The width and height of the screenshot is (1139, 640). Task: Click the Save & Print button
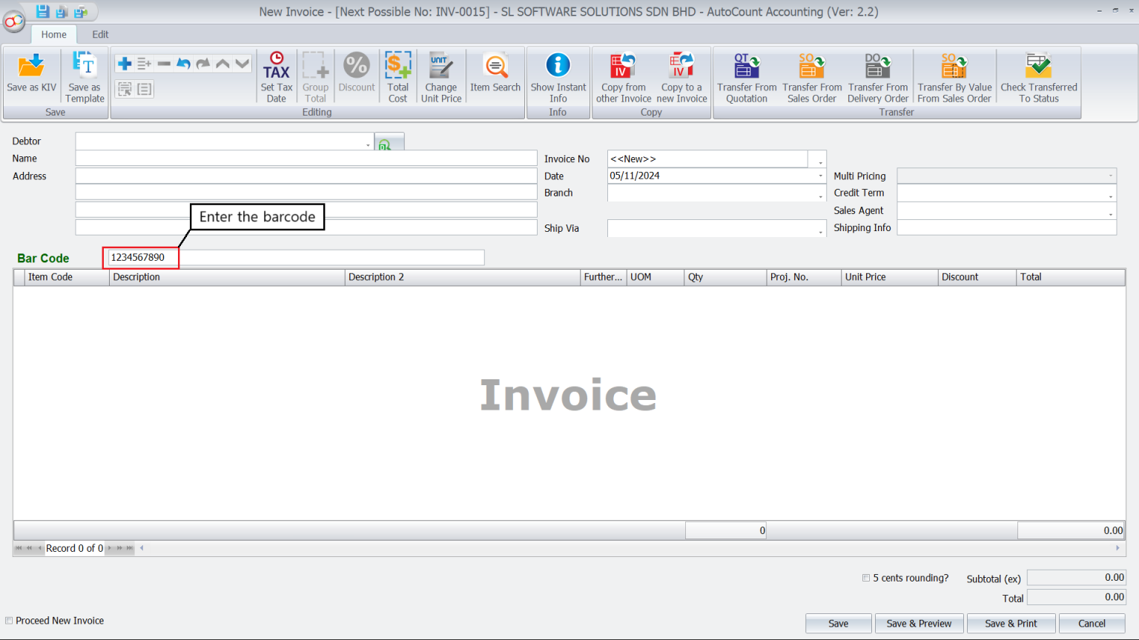click(x=1011, y=623)
